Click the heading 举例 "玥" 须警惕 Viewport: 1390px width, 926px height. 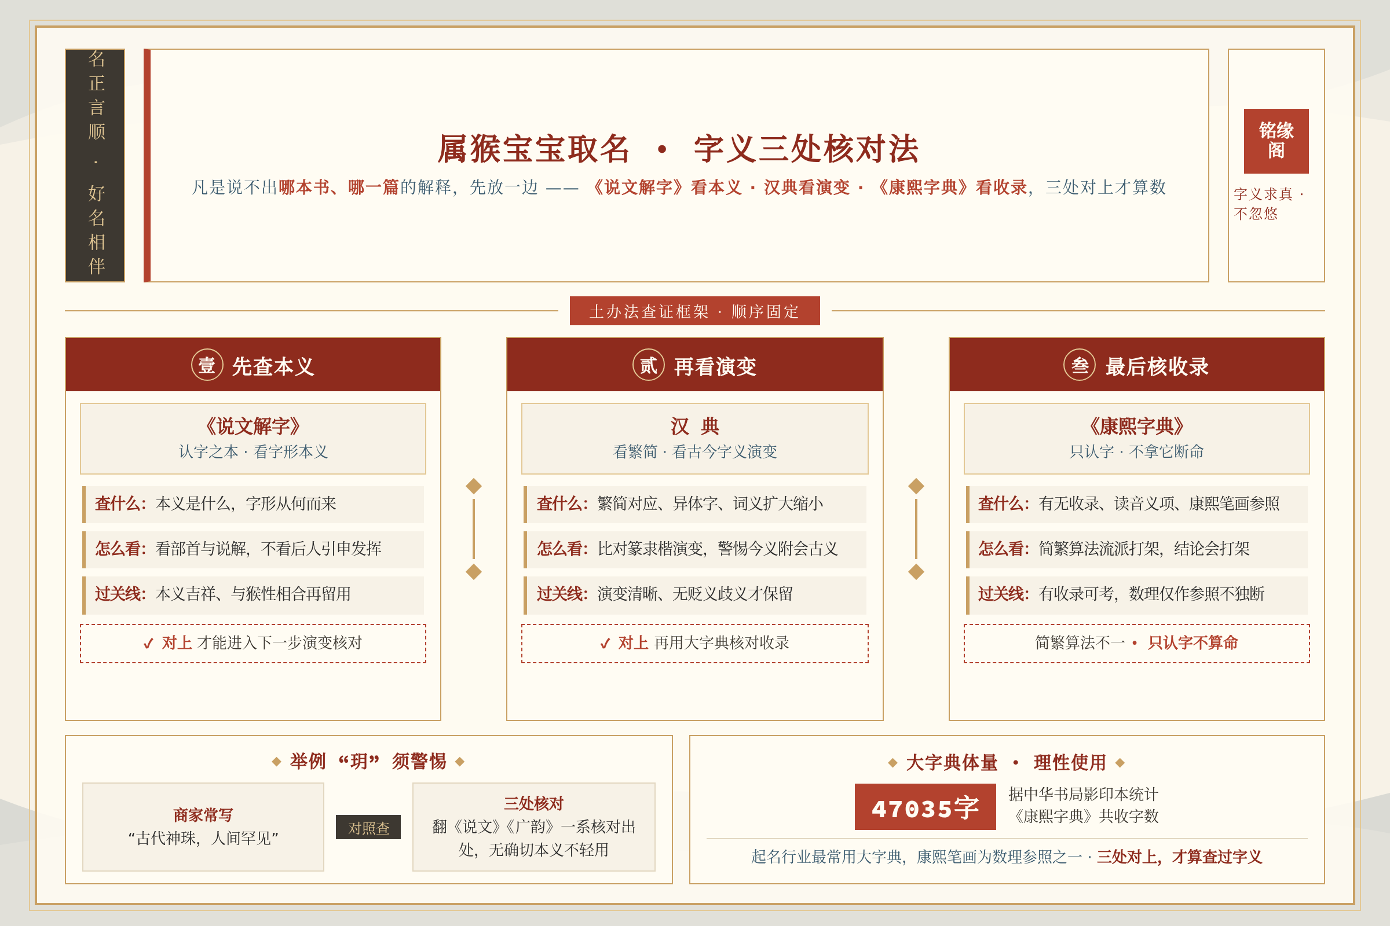pos(368,761)
